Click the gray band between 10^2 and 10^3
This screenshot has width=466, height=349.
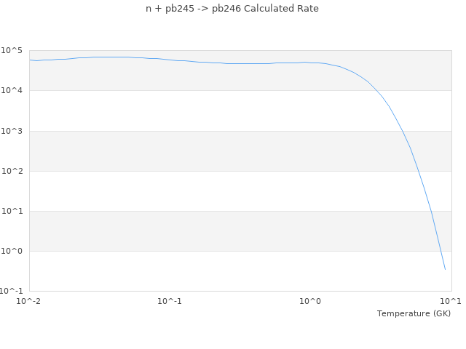coord(218,151)
